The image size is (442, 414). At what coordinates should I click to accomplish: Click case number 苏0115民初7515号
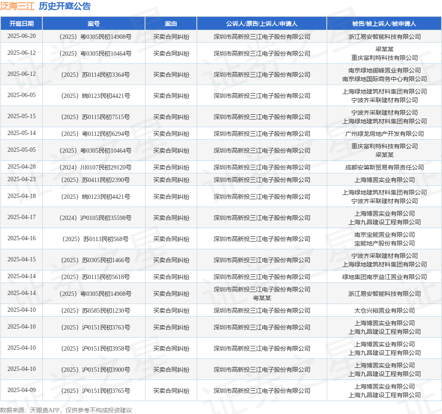[x=106, y=117]
